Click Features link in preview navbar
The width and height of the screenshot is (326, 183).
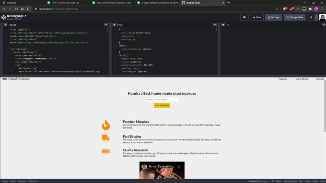pyautogui.click(x=283, y=79)
